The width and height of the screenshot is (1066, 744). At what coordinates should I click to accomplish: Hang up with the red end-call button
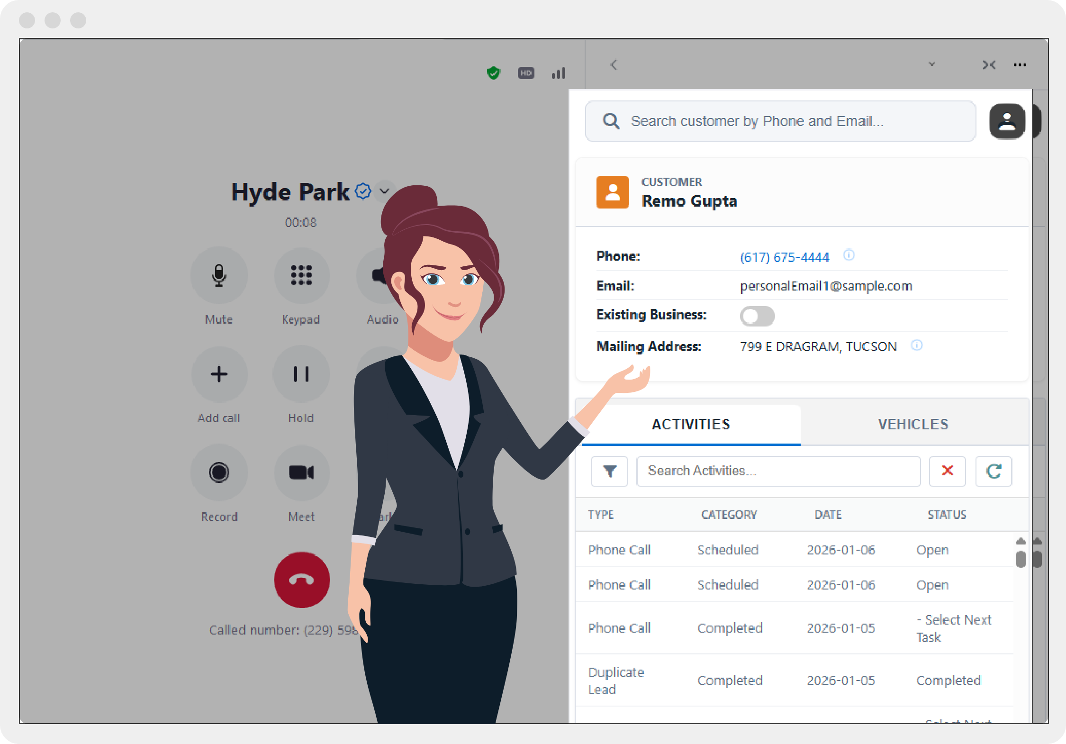point(302,580)
